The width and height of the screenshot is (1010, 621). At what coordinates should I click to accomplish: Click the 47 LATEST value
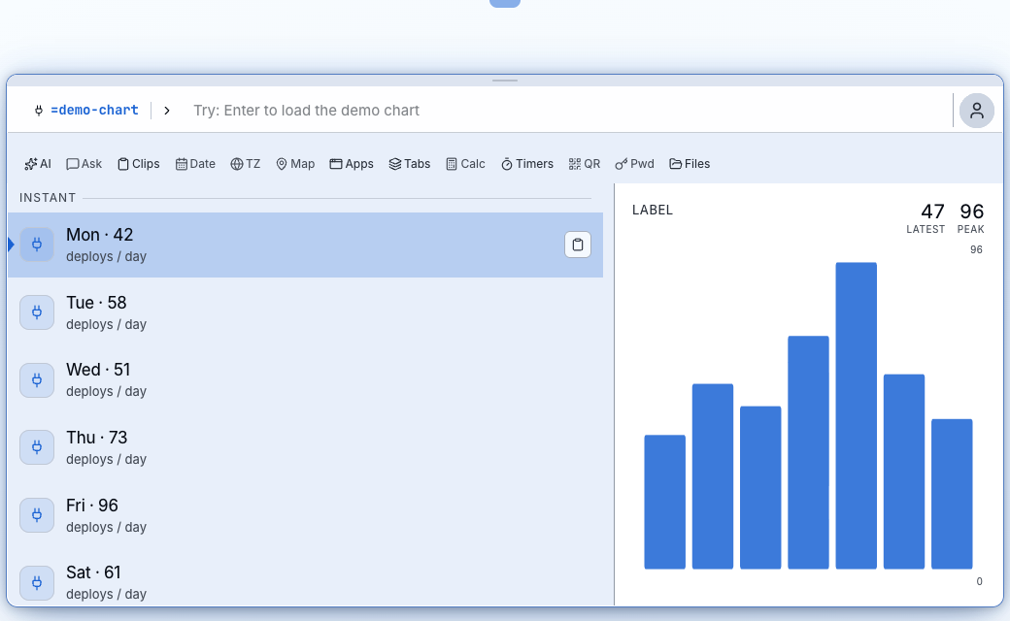[926, 218]
